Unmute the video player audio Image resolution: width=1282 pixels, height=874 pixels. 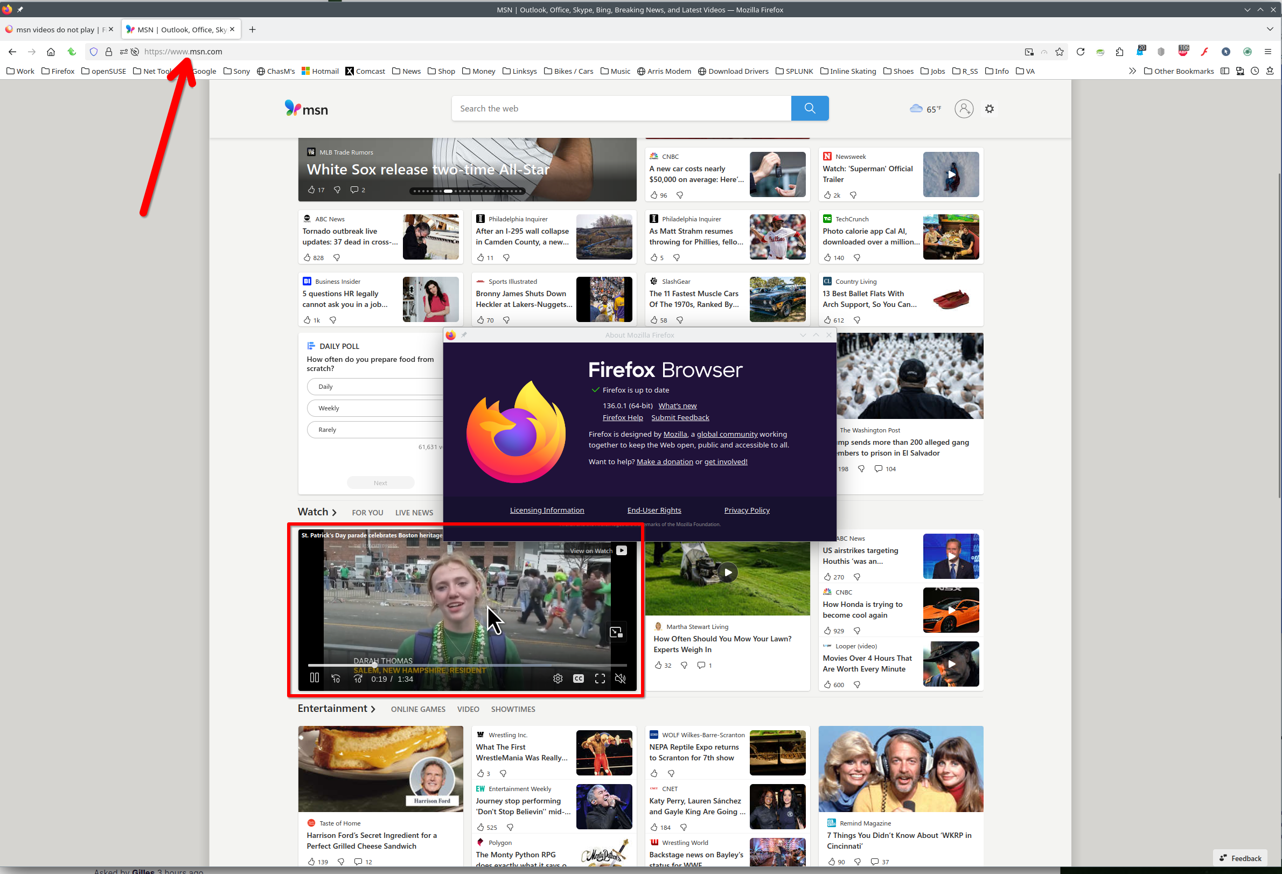(620, 678)
